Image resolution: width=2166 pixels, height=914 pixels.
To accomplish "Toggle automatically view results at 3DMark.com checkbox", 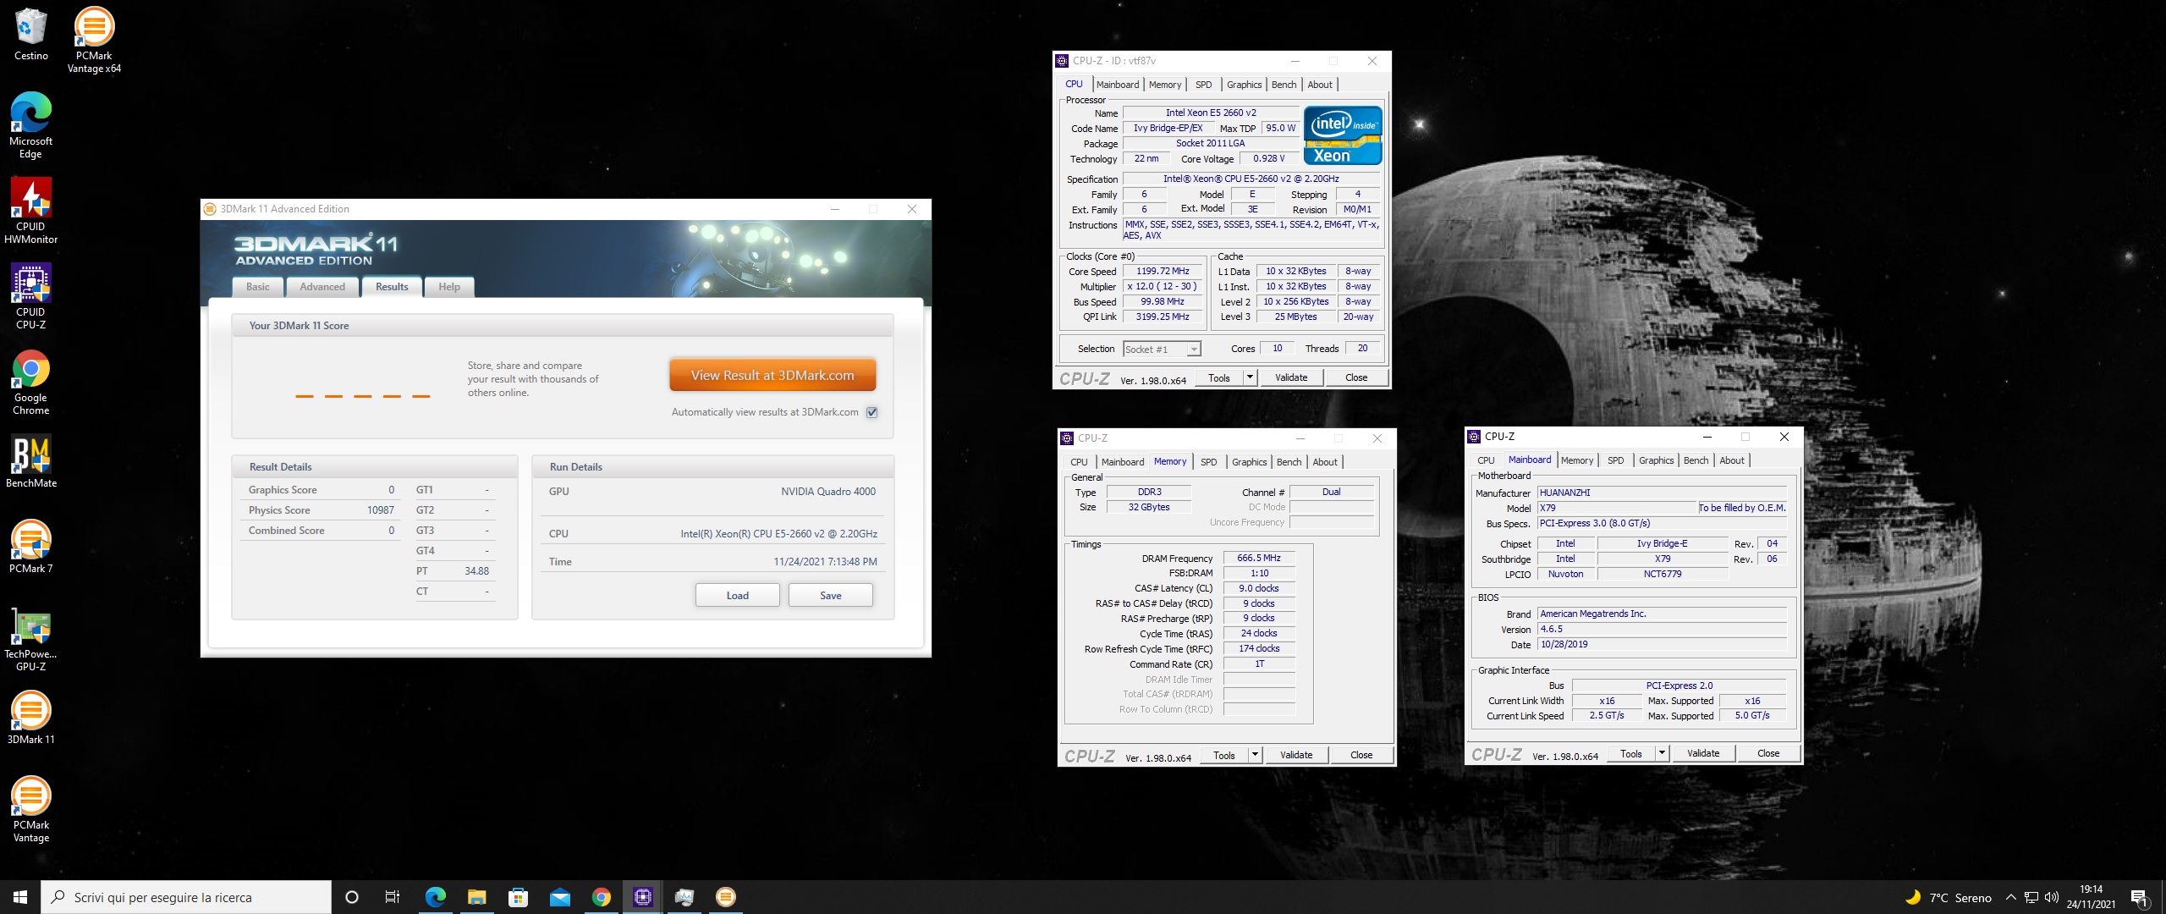I will pyautogui.click(x=872, y=412).
